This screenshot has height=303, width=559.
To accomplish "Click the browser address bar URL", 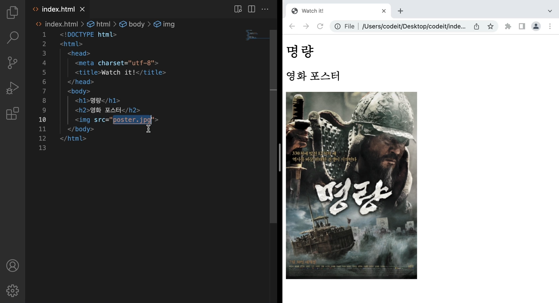I will 414,27.
